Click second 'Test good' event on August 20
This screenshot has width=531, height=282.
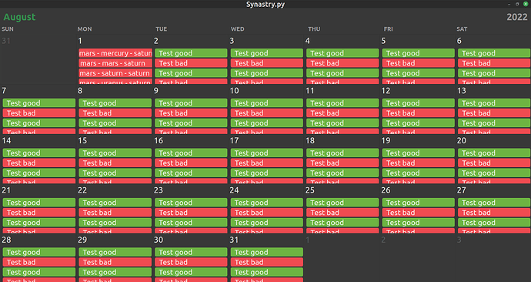tap(494, 173)
